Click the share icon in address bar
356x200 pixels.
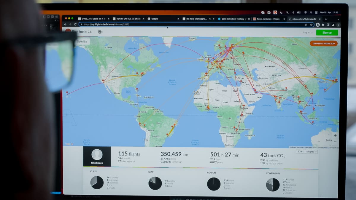(306, 25)
